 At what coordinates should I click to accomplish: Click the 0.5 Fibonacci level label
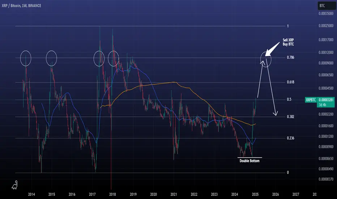pos(289,99)
